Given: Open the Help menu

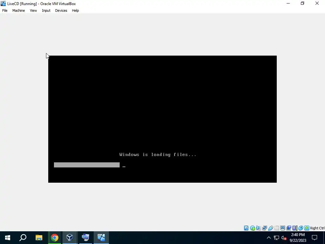Looking at the screenshot, I should 76,10.
